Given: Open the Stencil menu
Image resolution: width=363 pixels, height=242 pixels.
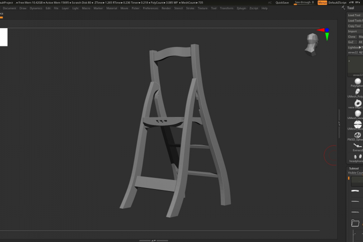Looking at the screenshot, I should (x=178, y=8).
